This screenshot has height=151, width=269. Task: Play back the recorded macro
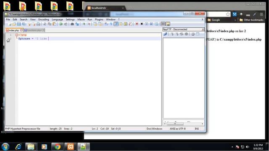coord(147,24)
